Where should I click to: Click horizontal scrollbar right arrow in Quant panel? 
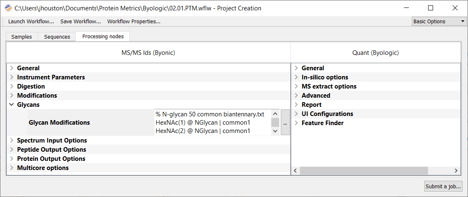[456, 171]
